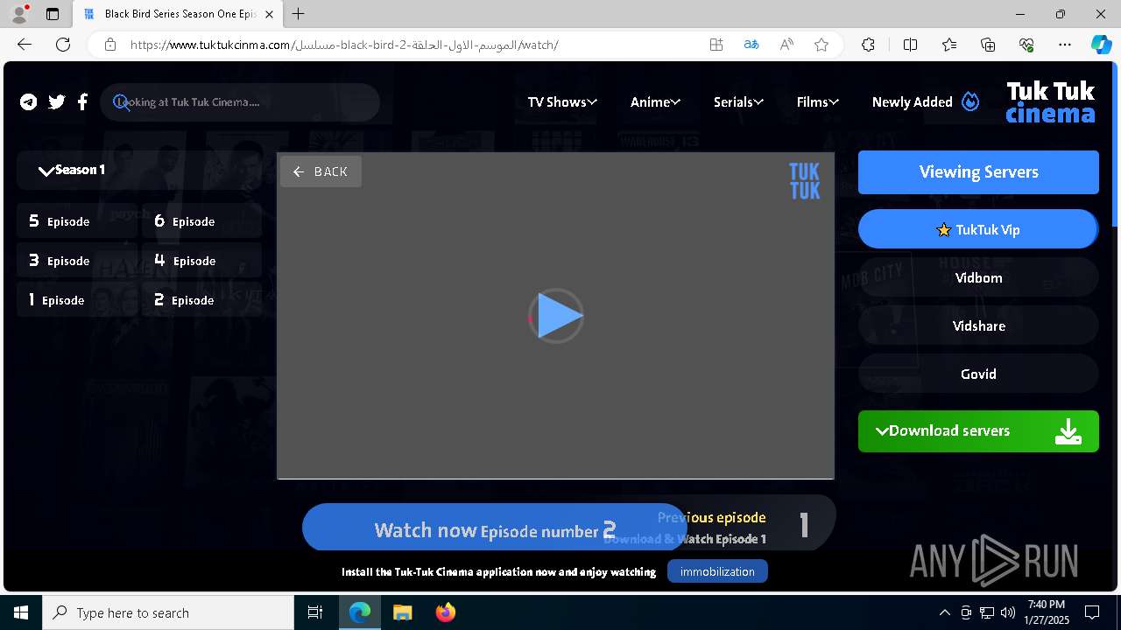This screenshot has width=1121, height=630.
Task: Choose the Govid server
Action: click(978, 374)
